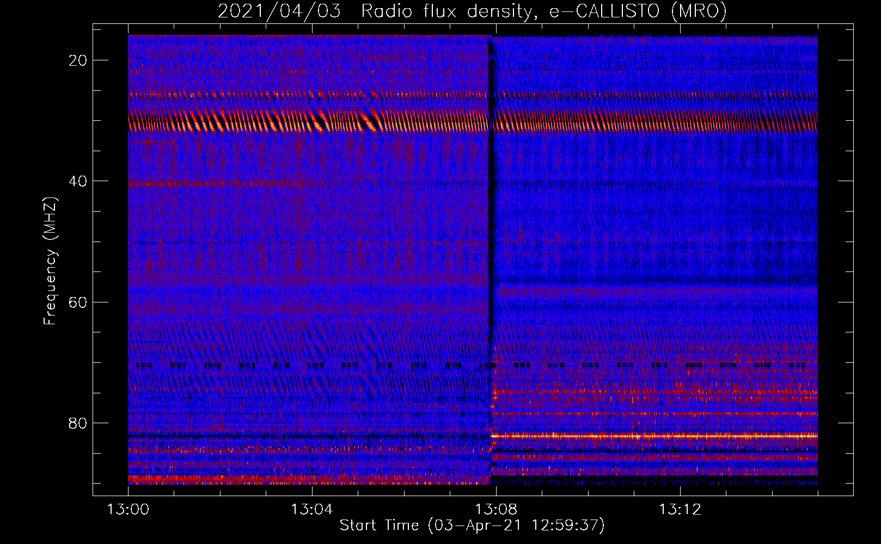The width and height of the screenshot is (881, 544).
Task: Click the '60' frequency tick label
Action: (78, 302)
